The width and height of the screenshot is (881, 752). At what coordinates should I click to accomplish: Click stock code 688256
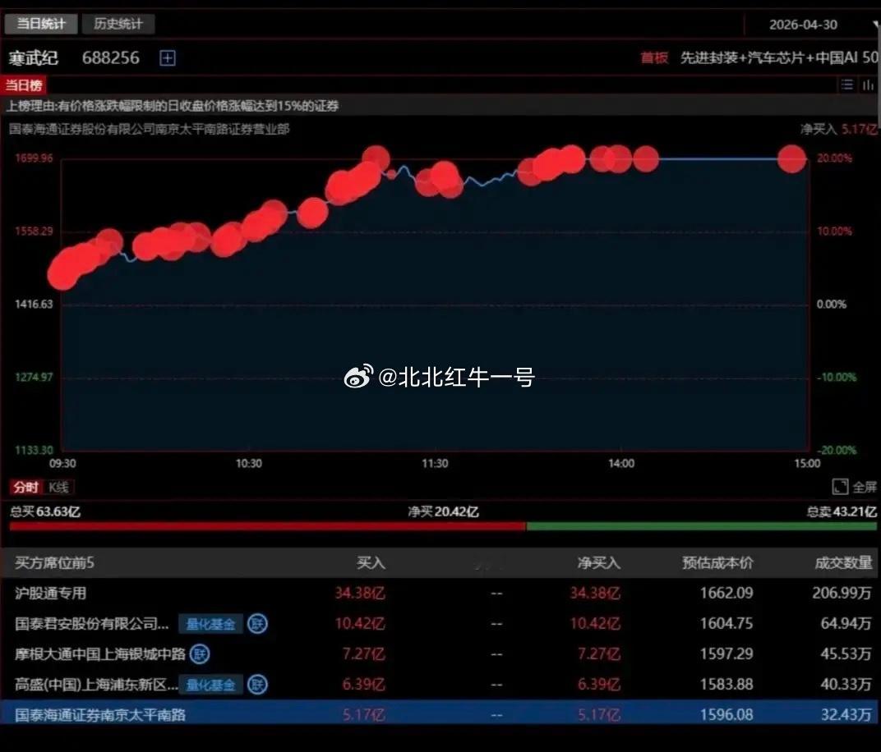point(111,57)
